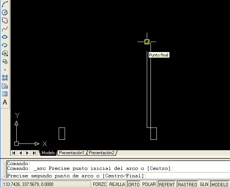The width and height of the screenshot is (230, 187).
Task: Toggle RASTREO object snap tracking
Action: coord(188,184)
